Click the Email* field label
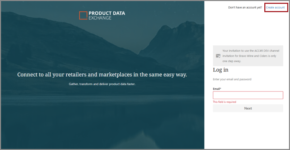 point(217,89)
